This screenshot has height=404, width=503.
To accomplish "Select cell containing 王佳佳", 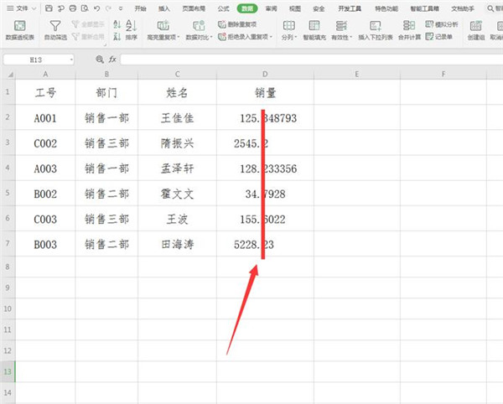I will coord(177,118).
